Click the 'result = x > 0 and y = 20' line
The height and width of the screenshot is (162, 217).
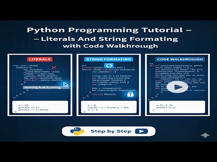coord(108,108)
